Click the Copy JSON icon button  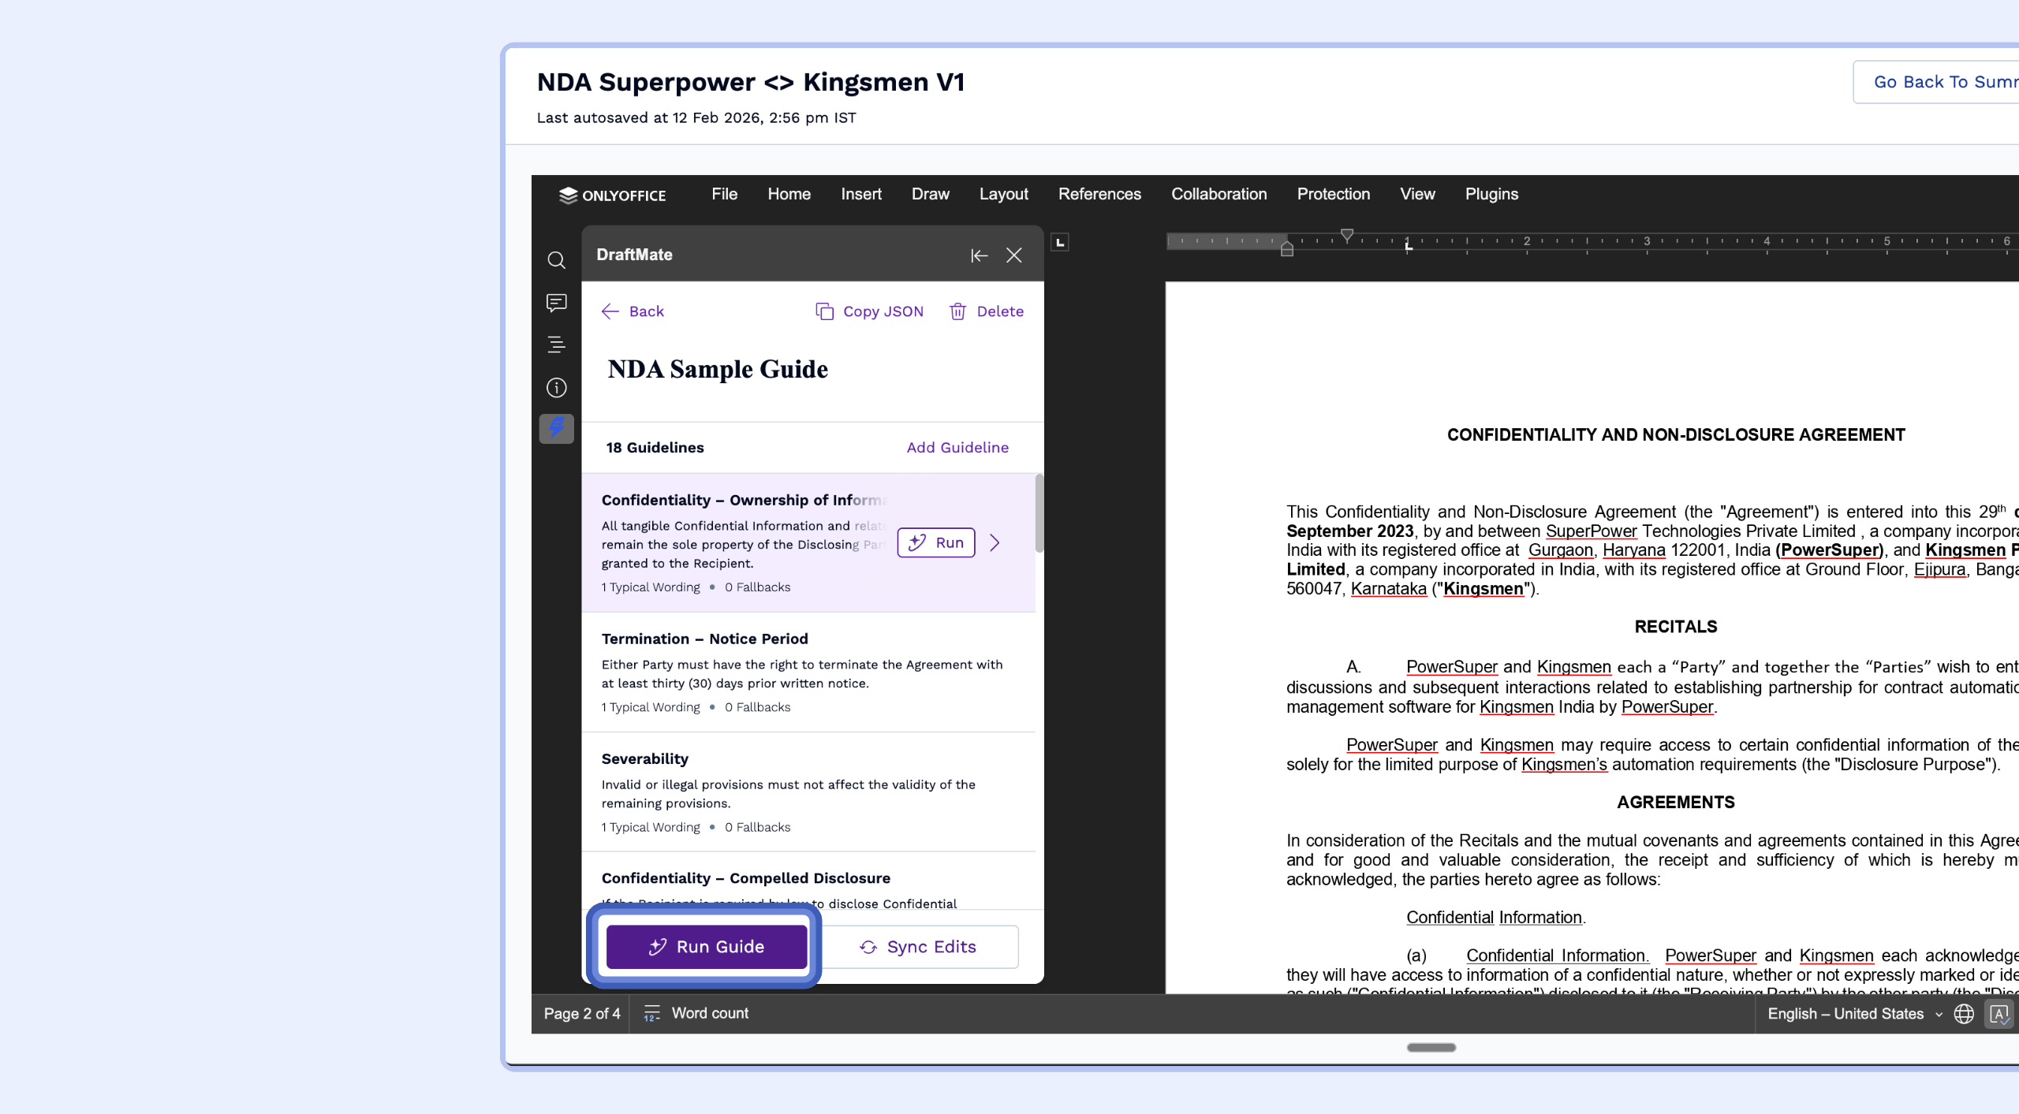point(824,311)
